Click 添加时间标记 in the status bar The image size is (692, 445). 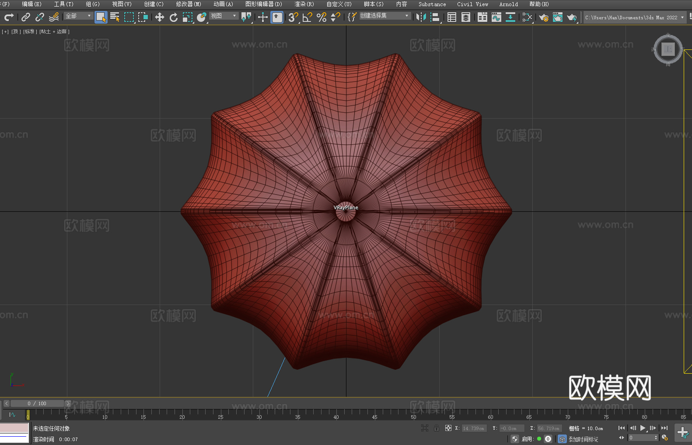click(x=583, y=439)
